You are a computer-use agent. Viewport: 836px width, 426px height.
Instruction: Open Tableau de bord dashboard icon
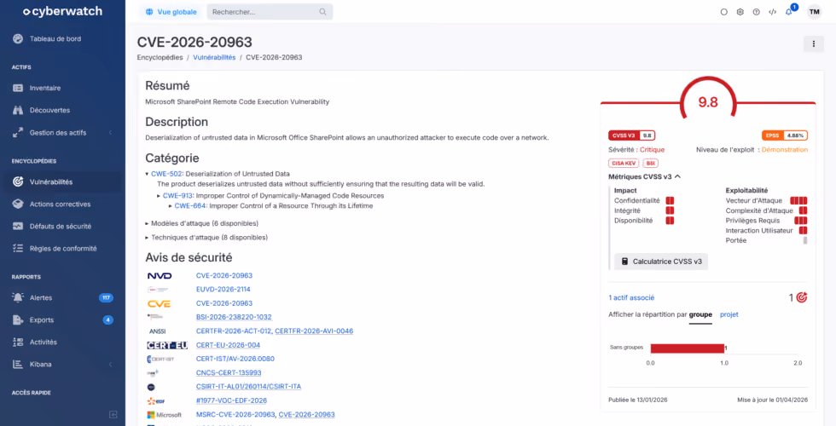click(x=18, y=38)
